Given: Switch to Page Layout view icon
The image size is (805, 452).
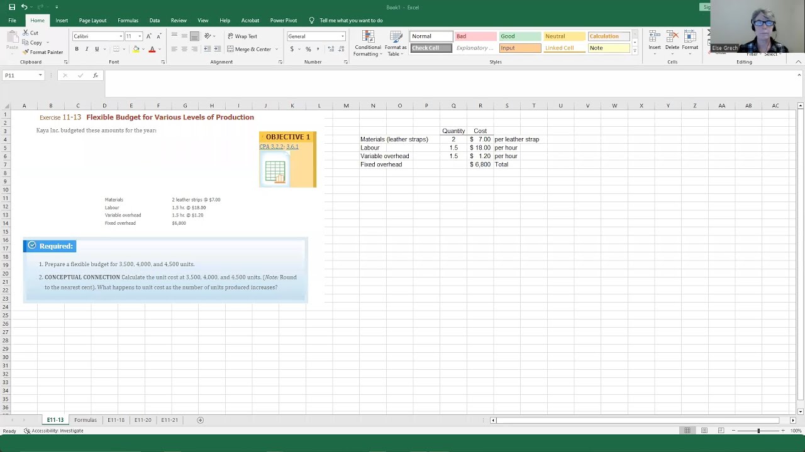Looking at the screenshot, I should tap(704, 431).
